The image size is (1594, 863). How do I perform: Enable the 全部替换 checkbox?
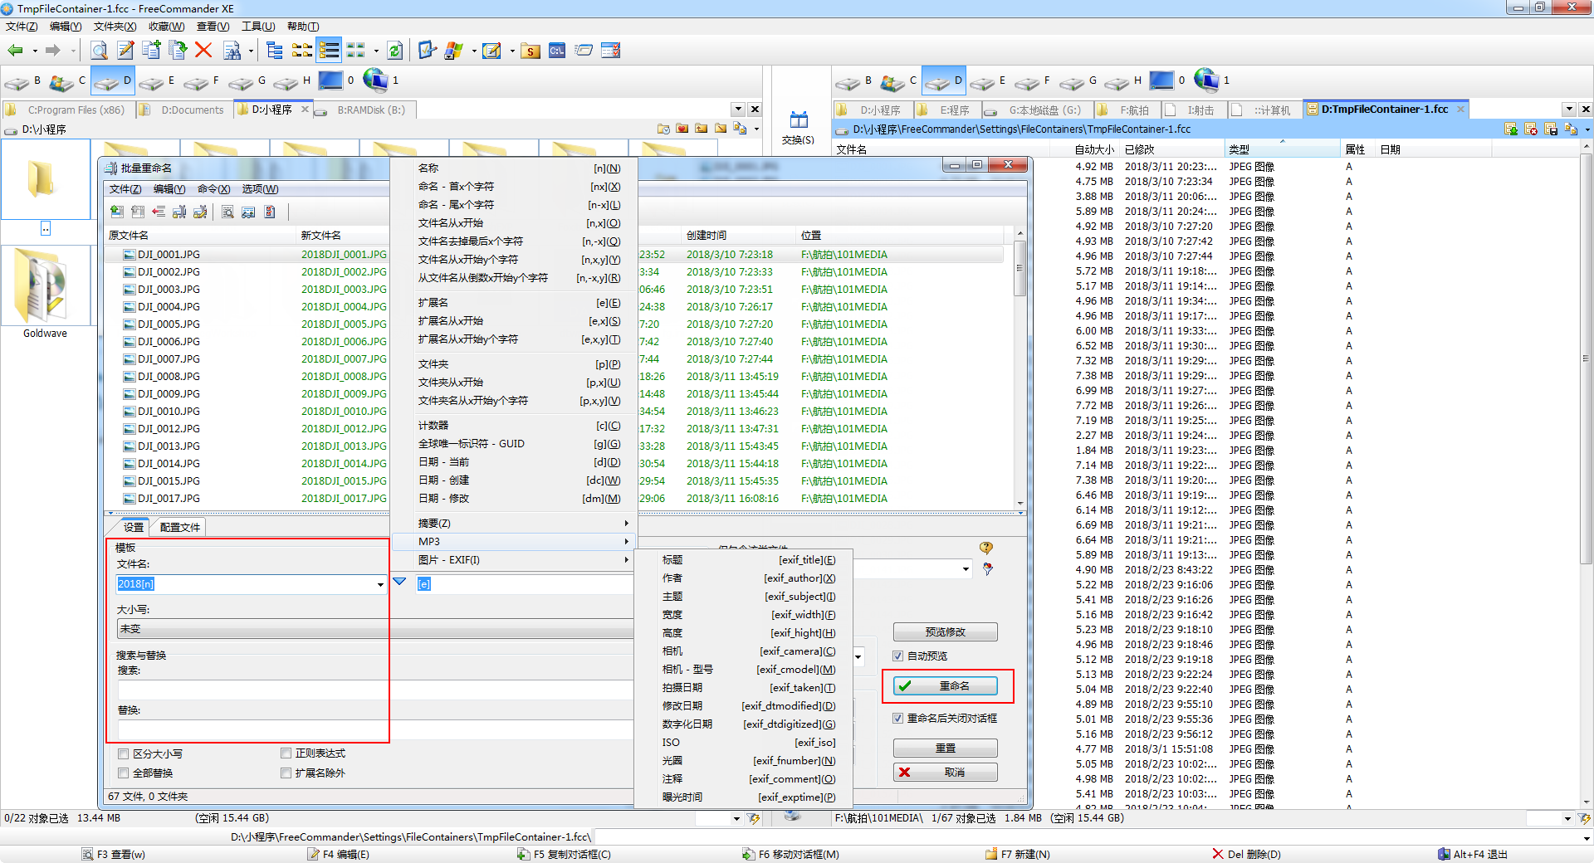(x=124, y=773)
